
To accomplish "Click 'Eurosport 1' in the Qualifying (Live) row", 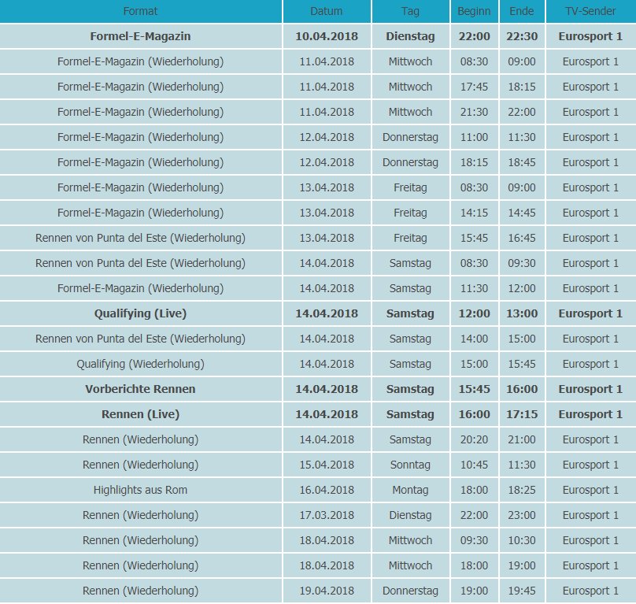I will [x=590, y=313].
